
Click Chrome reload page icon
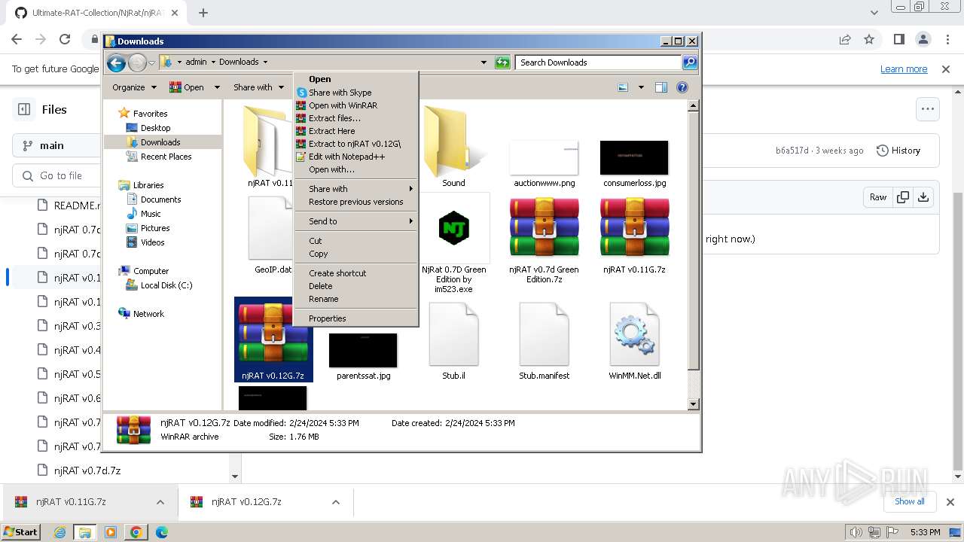[x=64, y=39]
